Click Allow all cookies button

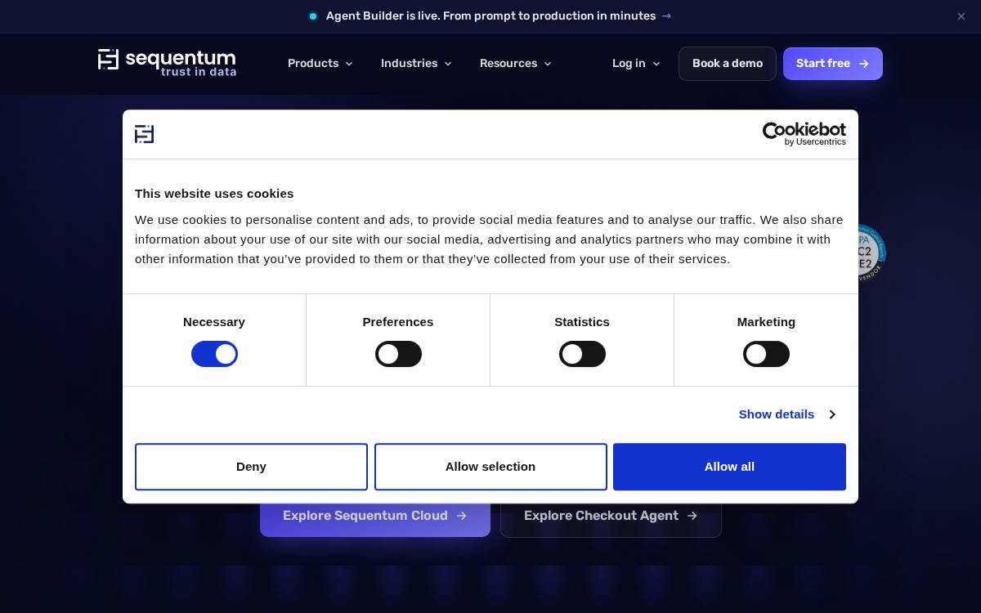coord(729,467)
